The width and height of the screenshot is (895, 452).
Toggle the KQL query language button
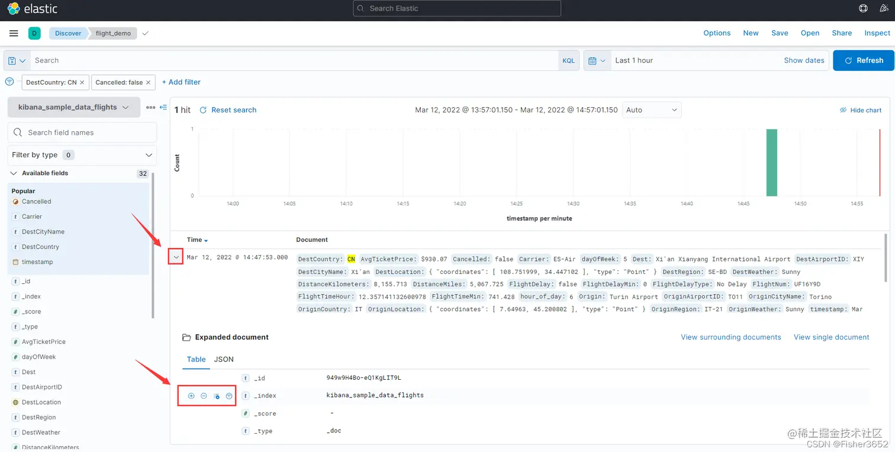pyautogui.click(x=568, y=60)
